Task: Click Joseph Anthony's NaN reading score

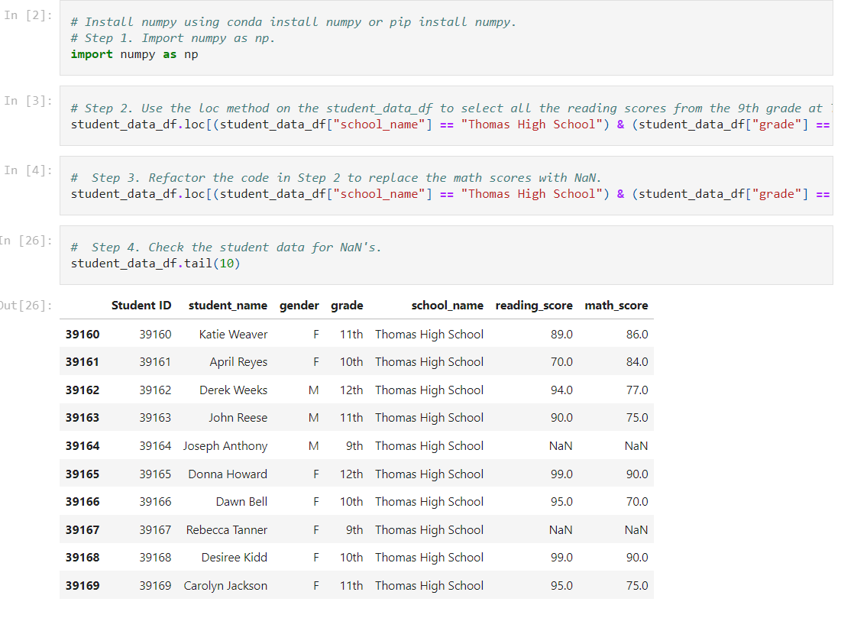Action: tap(561, 446)
